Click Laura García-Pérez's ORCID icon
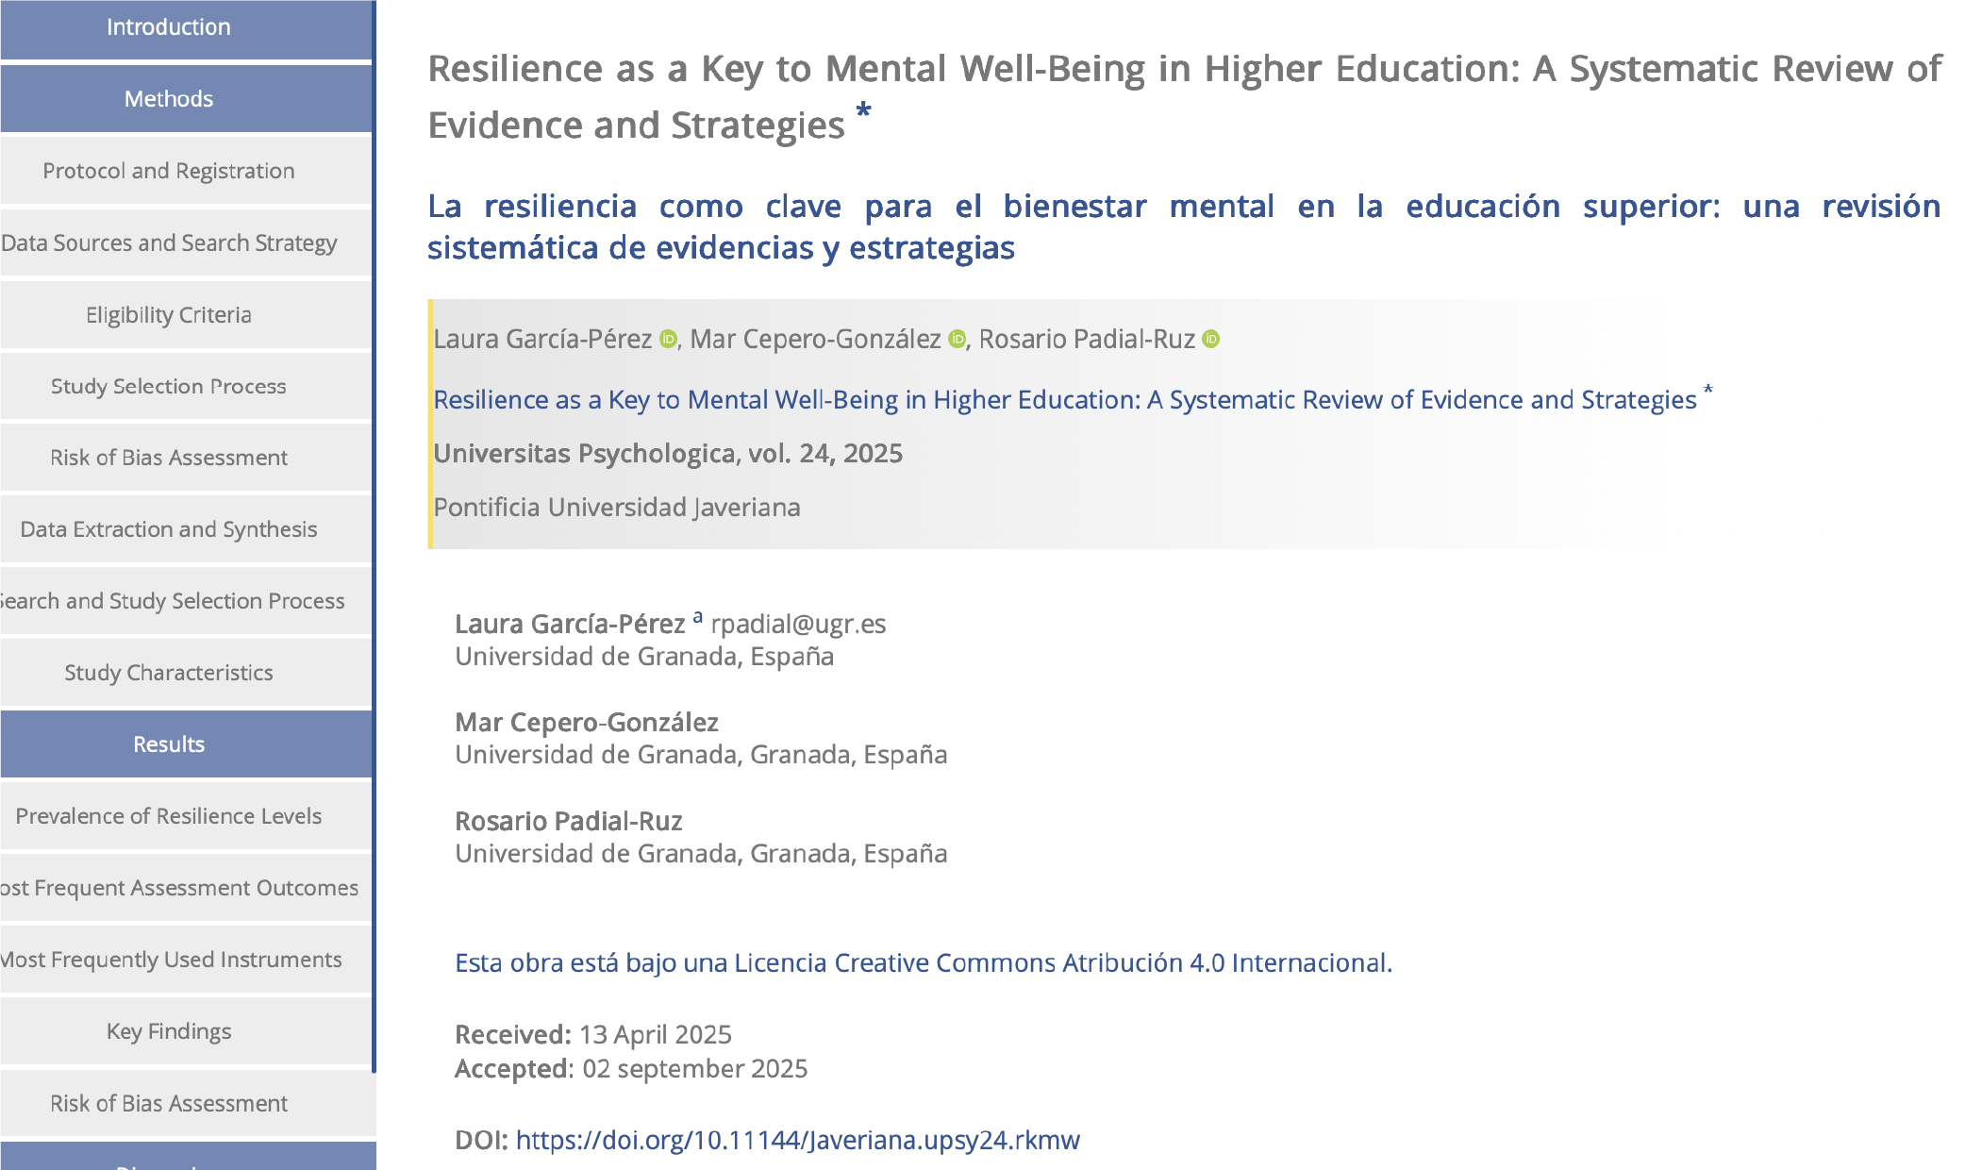1965x1170 pixels. pyautogui.click(x=668, y=340)
